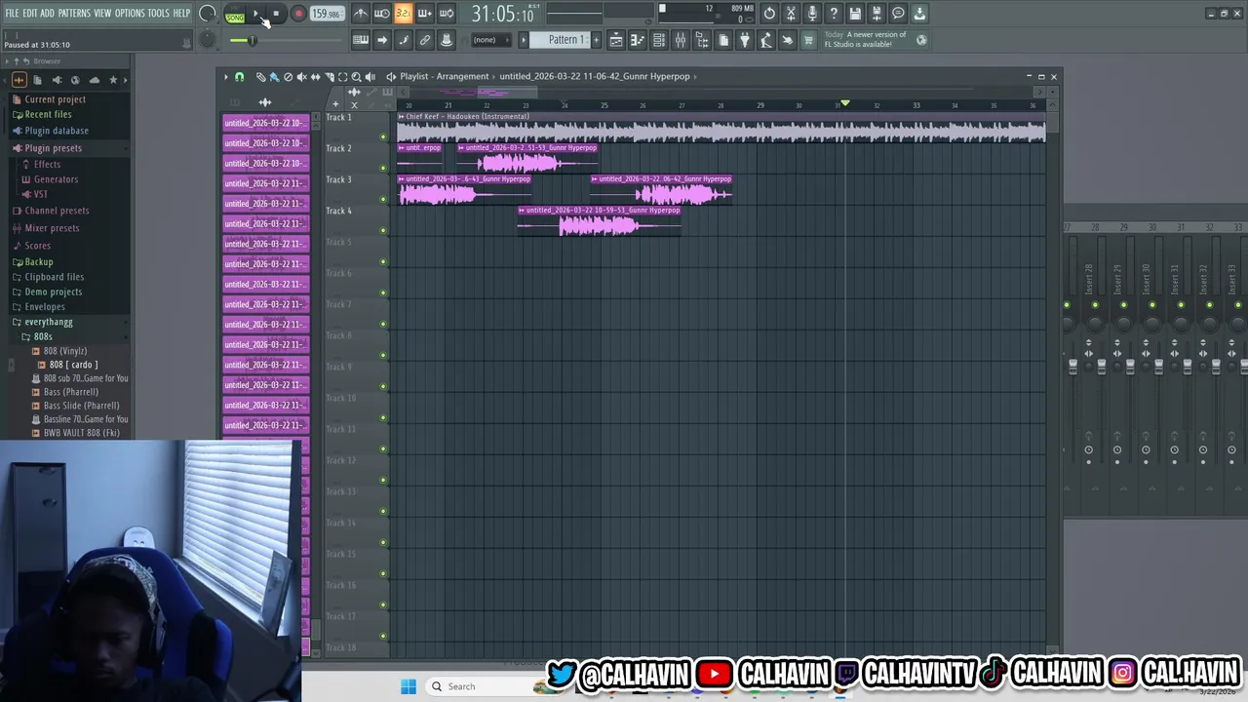This screenshot has height=702, width=1248.
Task: Open the Tempo tapper icon
Action: (766, 40)
